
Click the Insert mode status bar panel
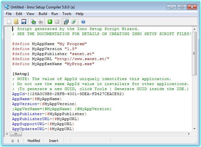pos(54,141)
